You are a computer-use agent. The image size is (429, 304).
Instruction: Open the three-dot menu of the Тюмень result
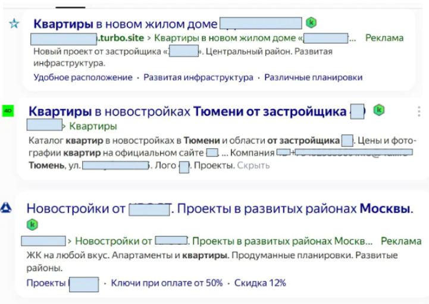[419, 112]
